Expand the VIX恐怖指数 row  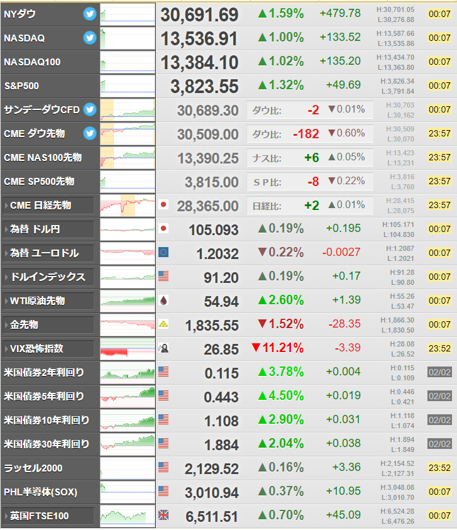point(48,349)
